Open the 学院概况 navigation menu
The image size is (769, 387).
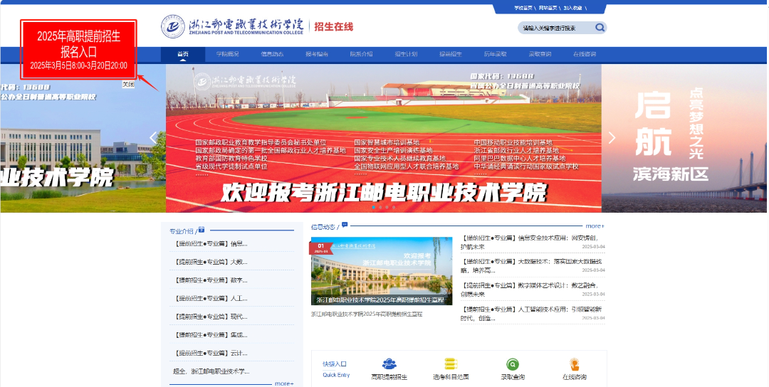[x=227, y=54]
